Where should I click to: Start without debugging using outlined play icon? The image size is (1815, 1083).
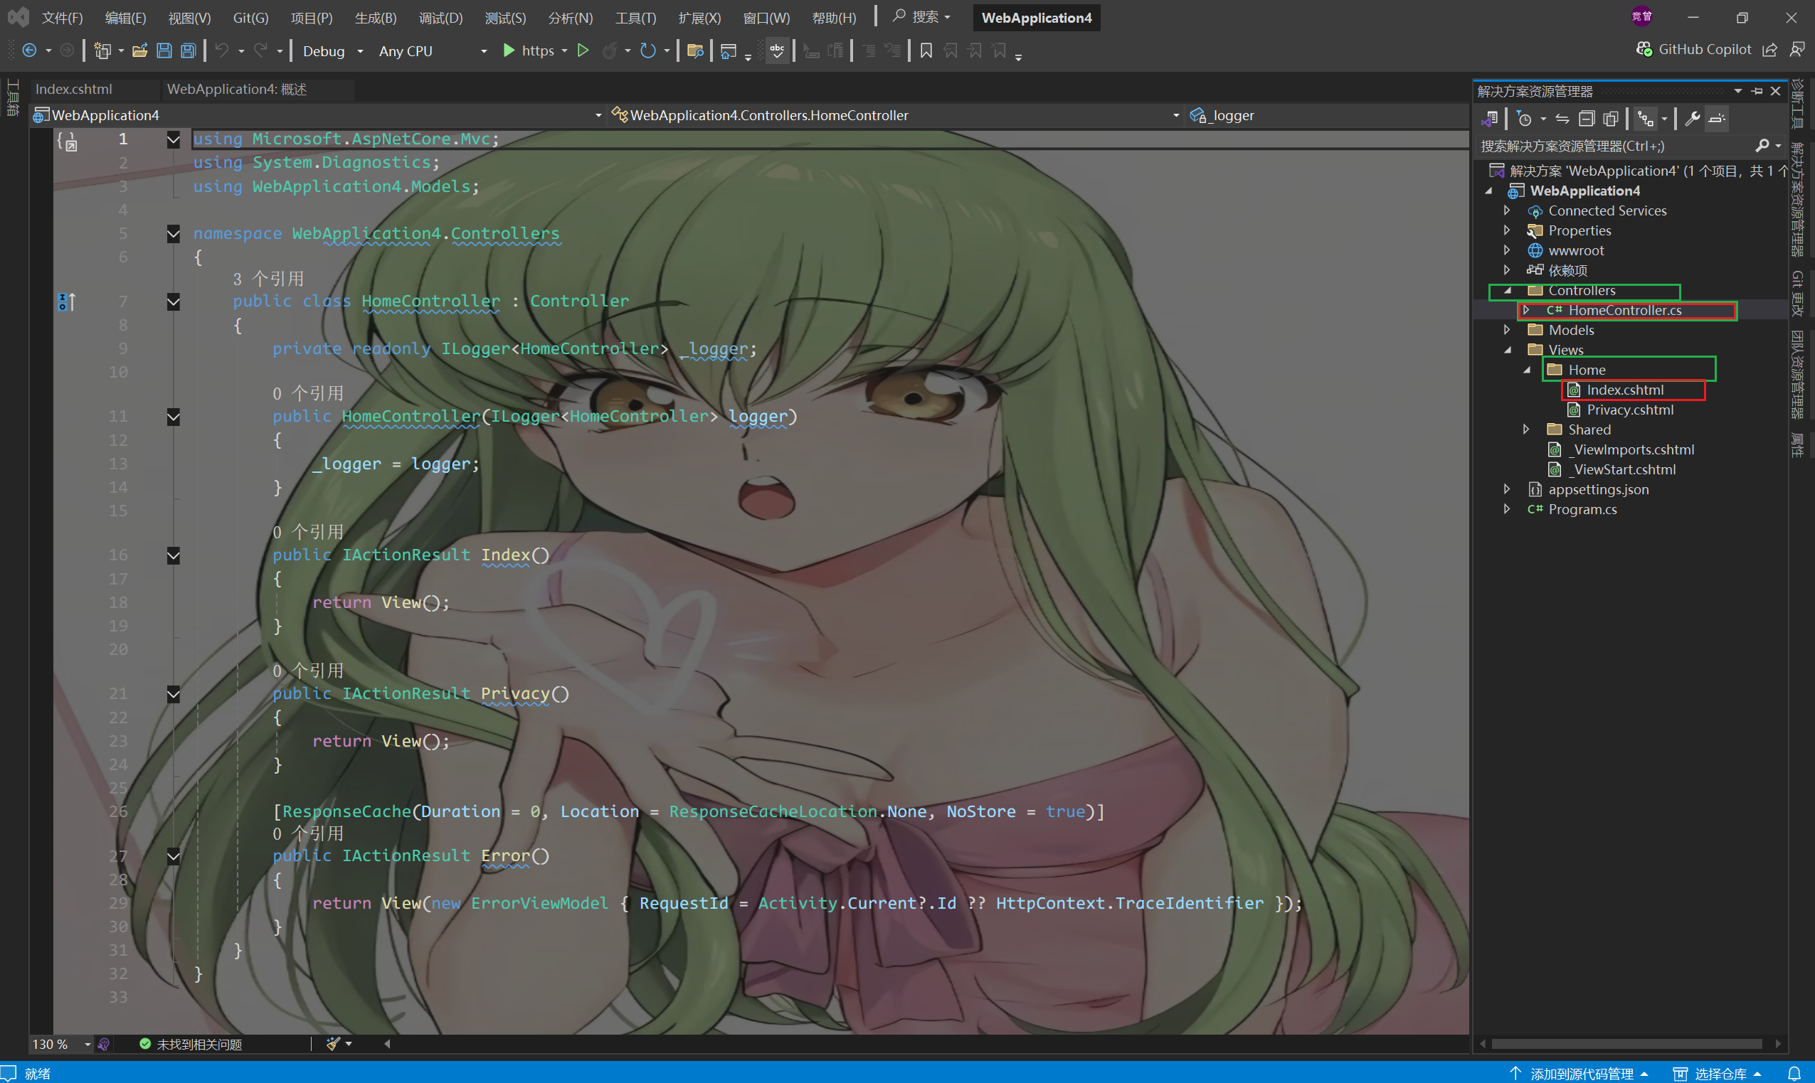(583, 50)
